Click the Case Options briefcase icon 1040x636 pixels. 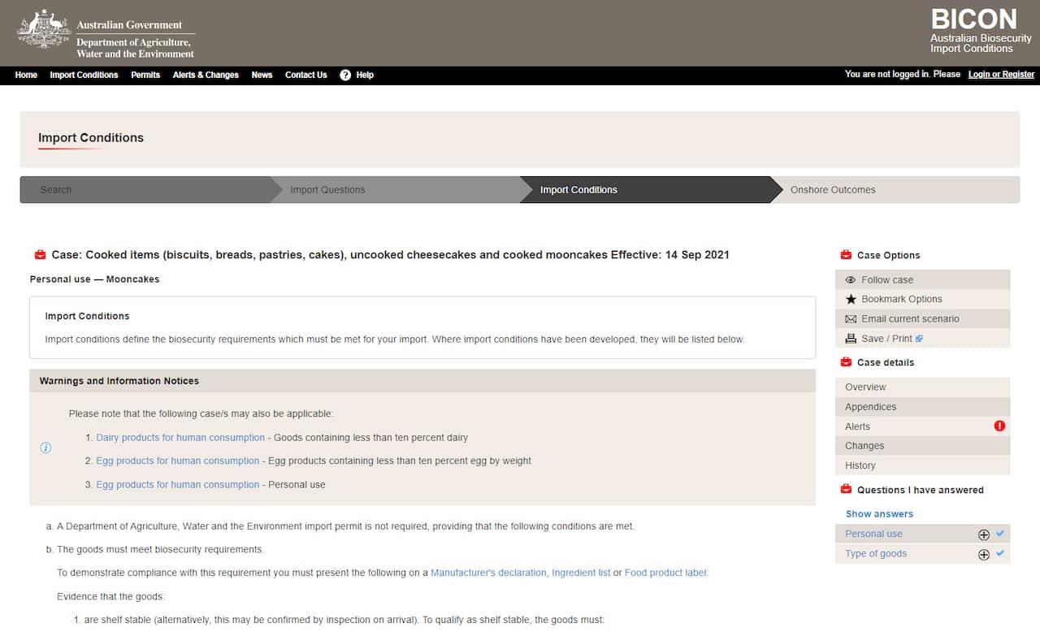[x=845, y=255]
